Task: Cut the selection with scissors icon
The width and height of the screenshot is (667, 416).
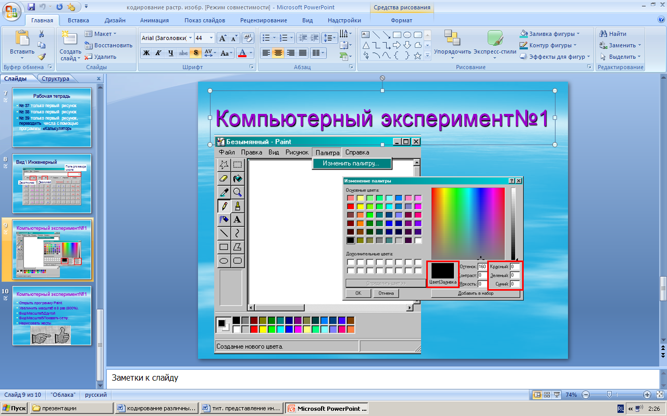Action: pyautogui.click(x=42, y=34)
